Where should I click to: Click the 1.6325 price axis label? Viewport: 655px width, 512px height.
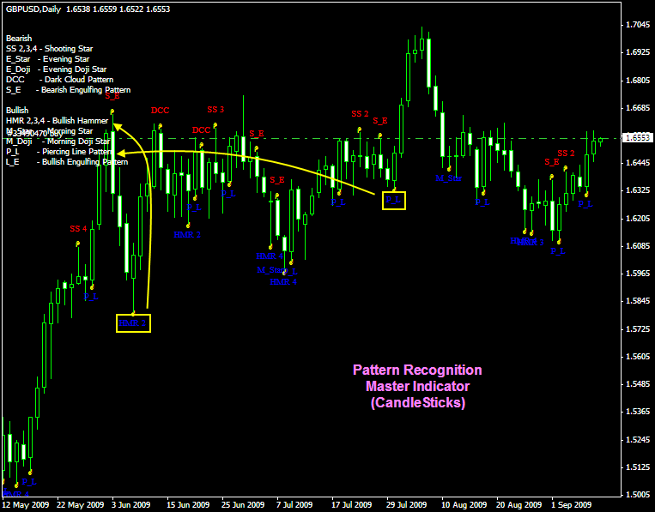tap(637, 190)
